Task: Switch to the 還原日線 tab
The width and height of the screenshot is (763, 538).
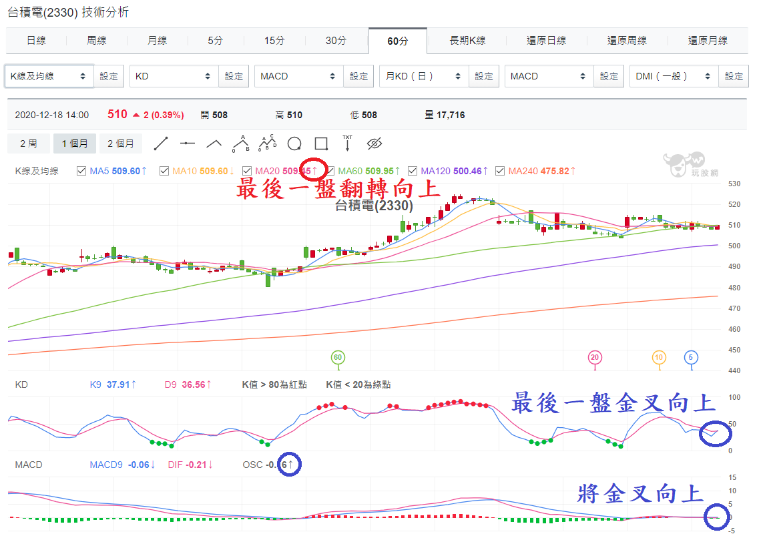Action: pos(547,41)
